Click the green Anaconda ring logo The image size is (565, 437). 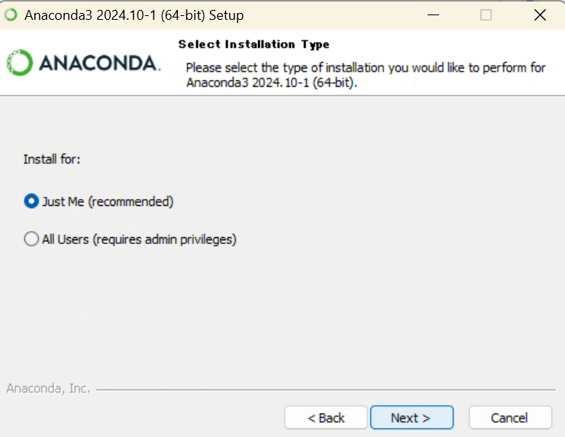click(19, 63)
